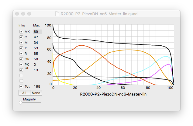Toggle the Tot total ink checkbox
Image resolution: width=193 pixels, height=126 pixels.
coord(21,86)
